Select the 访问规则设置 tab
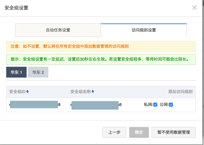204x145 pixels. coord(143,30)
